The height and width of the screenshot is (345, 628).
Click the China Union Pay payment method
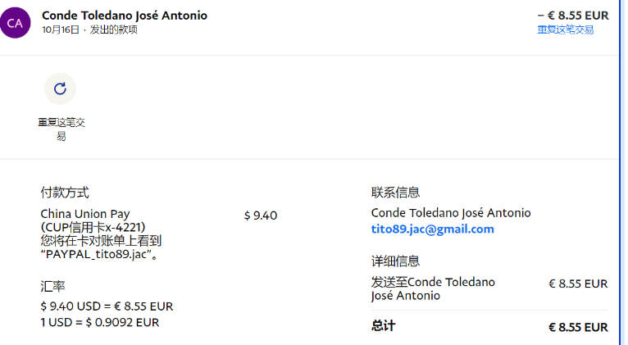pyautogui.click(x=85, y=214)
